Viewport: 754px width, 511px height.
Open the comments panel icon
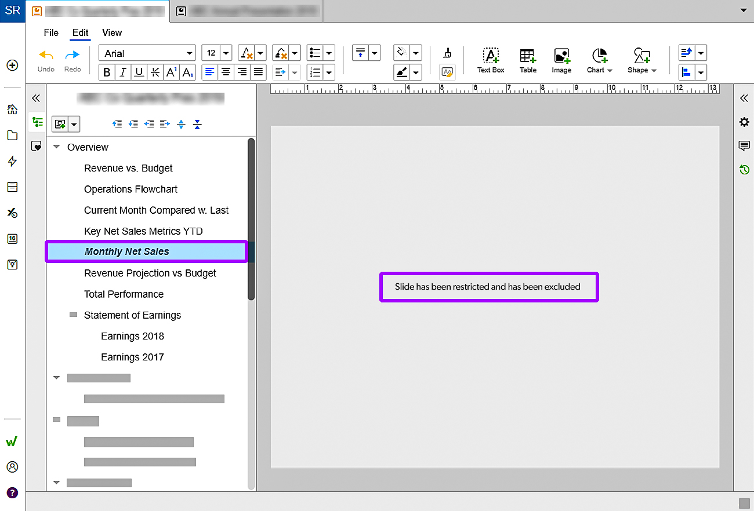[x=744, y=145]
